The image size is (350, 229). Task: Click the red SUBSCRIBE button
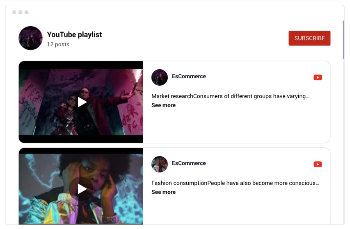pyautogui.click(x=309, y=38)
